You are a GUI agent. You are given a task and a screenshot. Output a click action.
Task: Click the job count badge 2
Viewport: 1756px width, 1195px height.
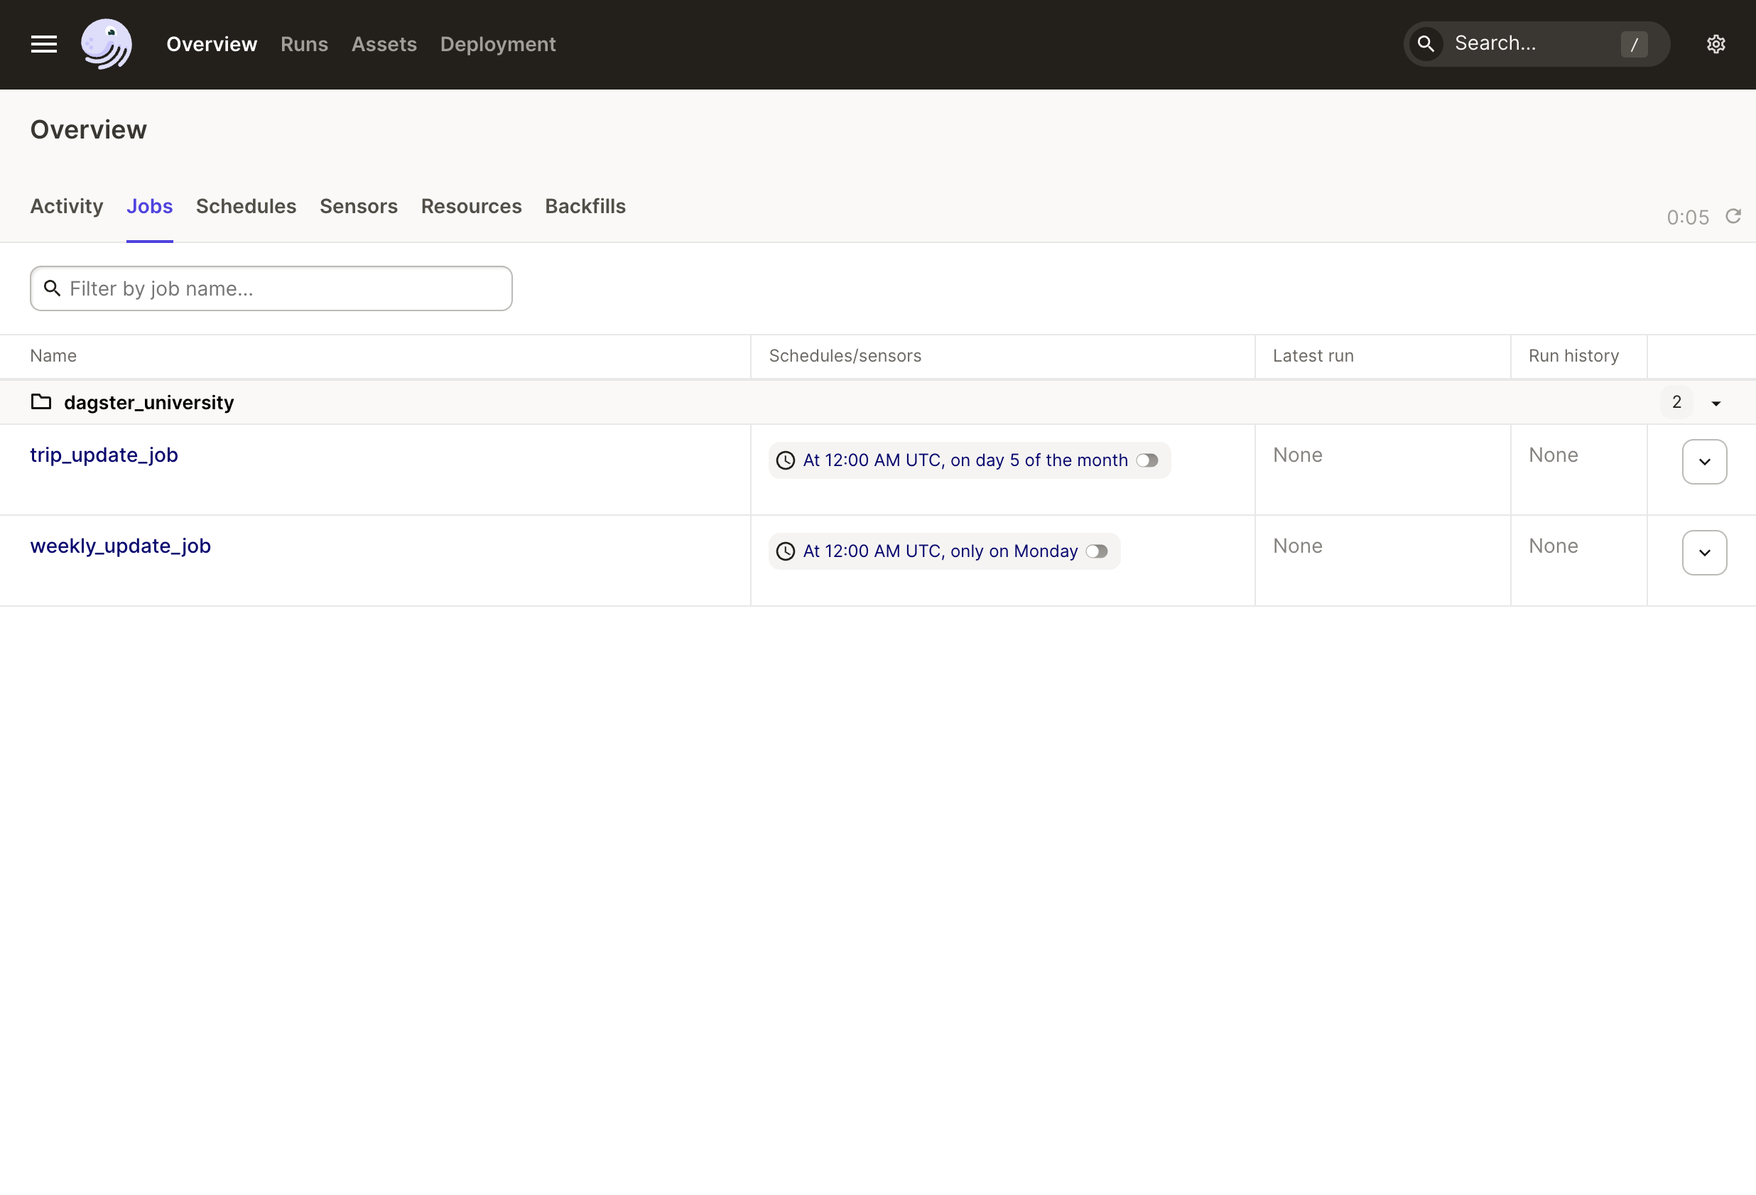coord(1676,402)
